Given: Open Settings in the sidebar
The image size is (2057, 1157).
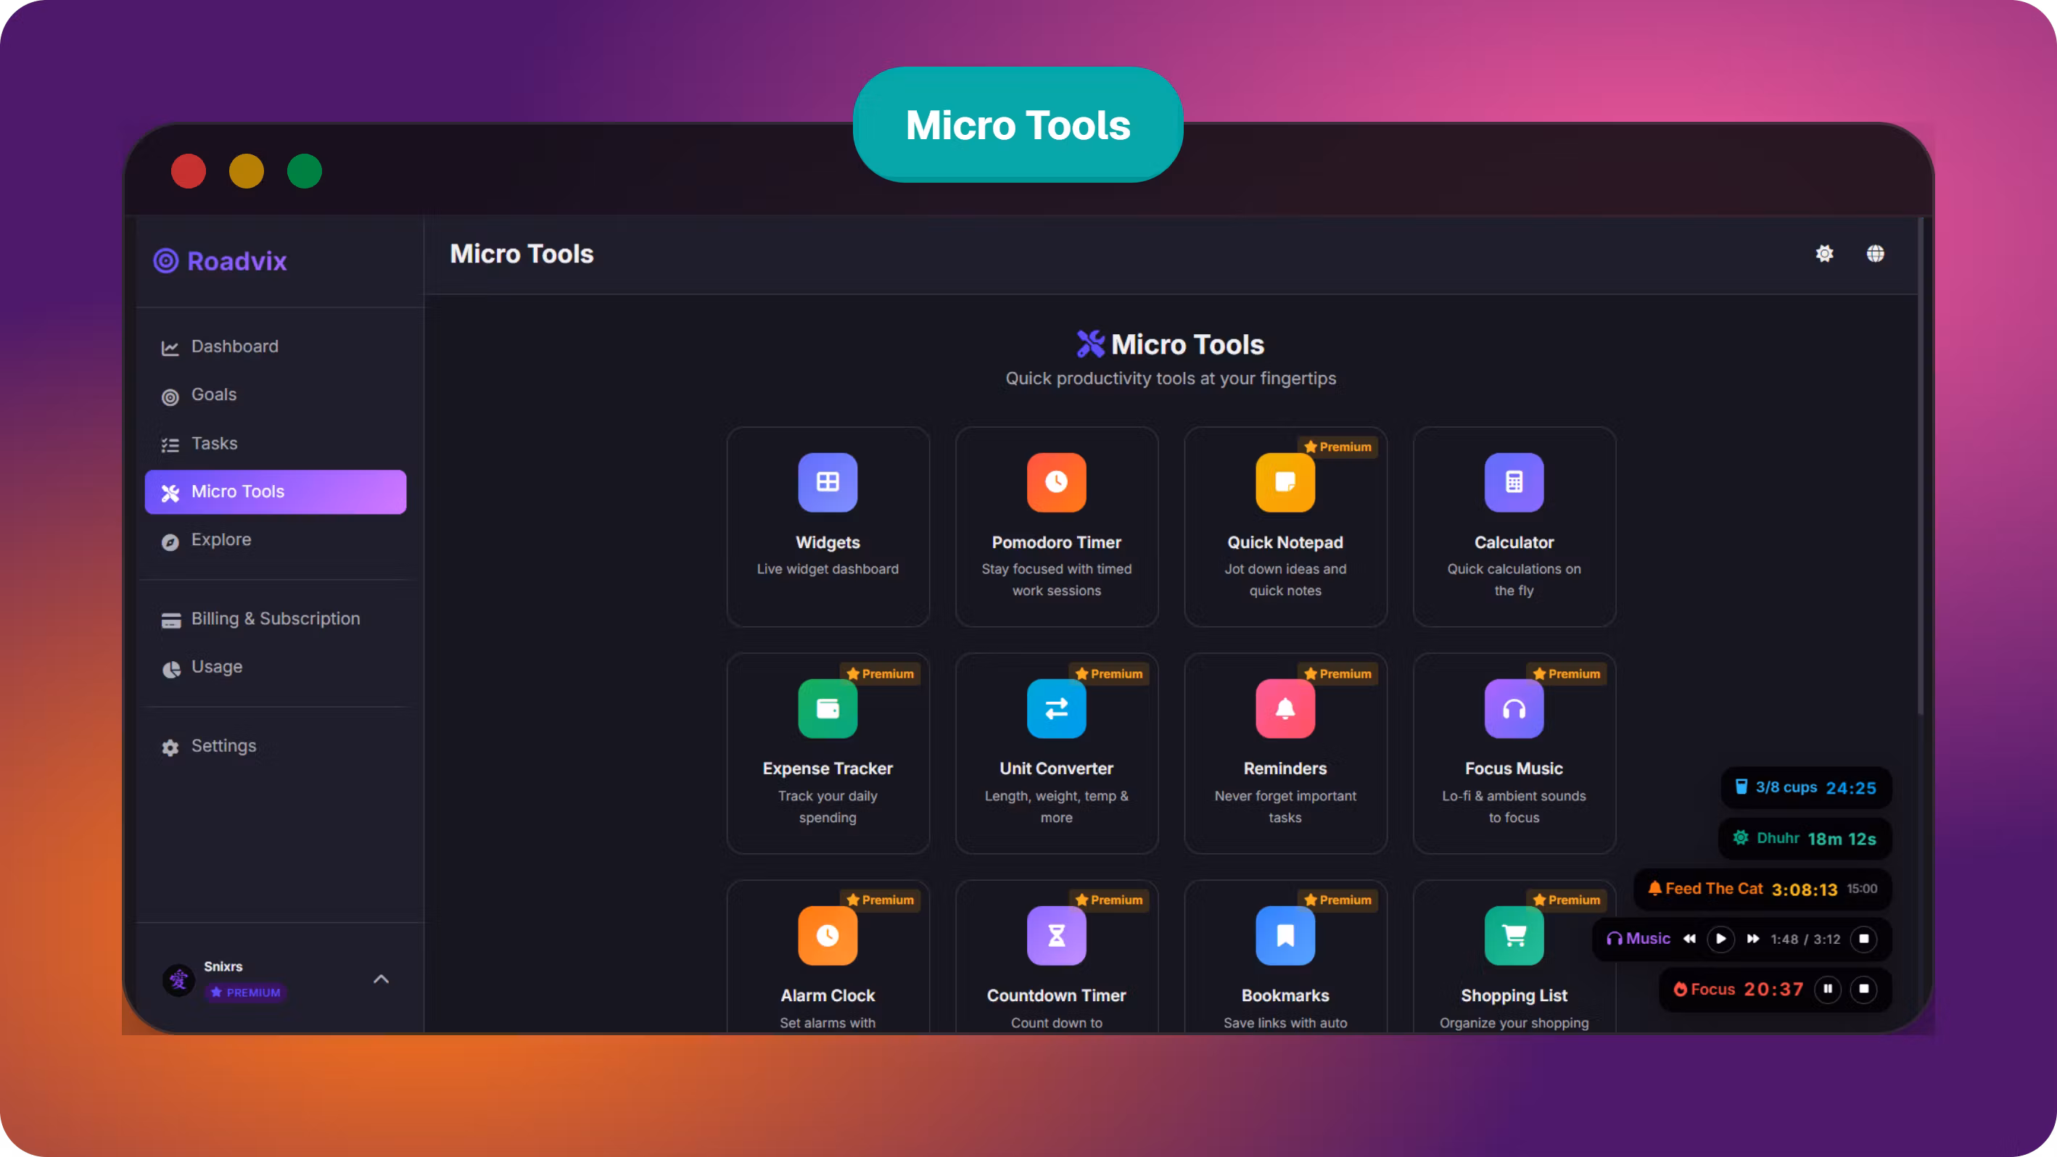Looking at the screenshot, I should [276, 746].
